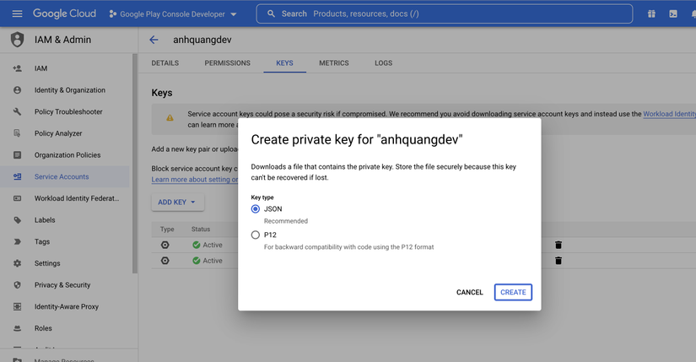Cancel the private key dialog

(469, 292)
